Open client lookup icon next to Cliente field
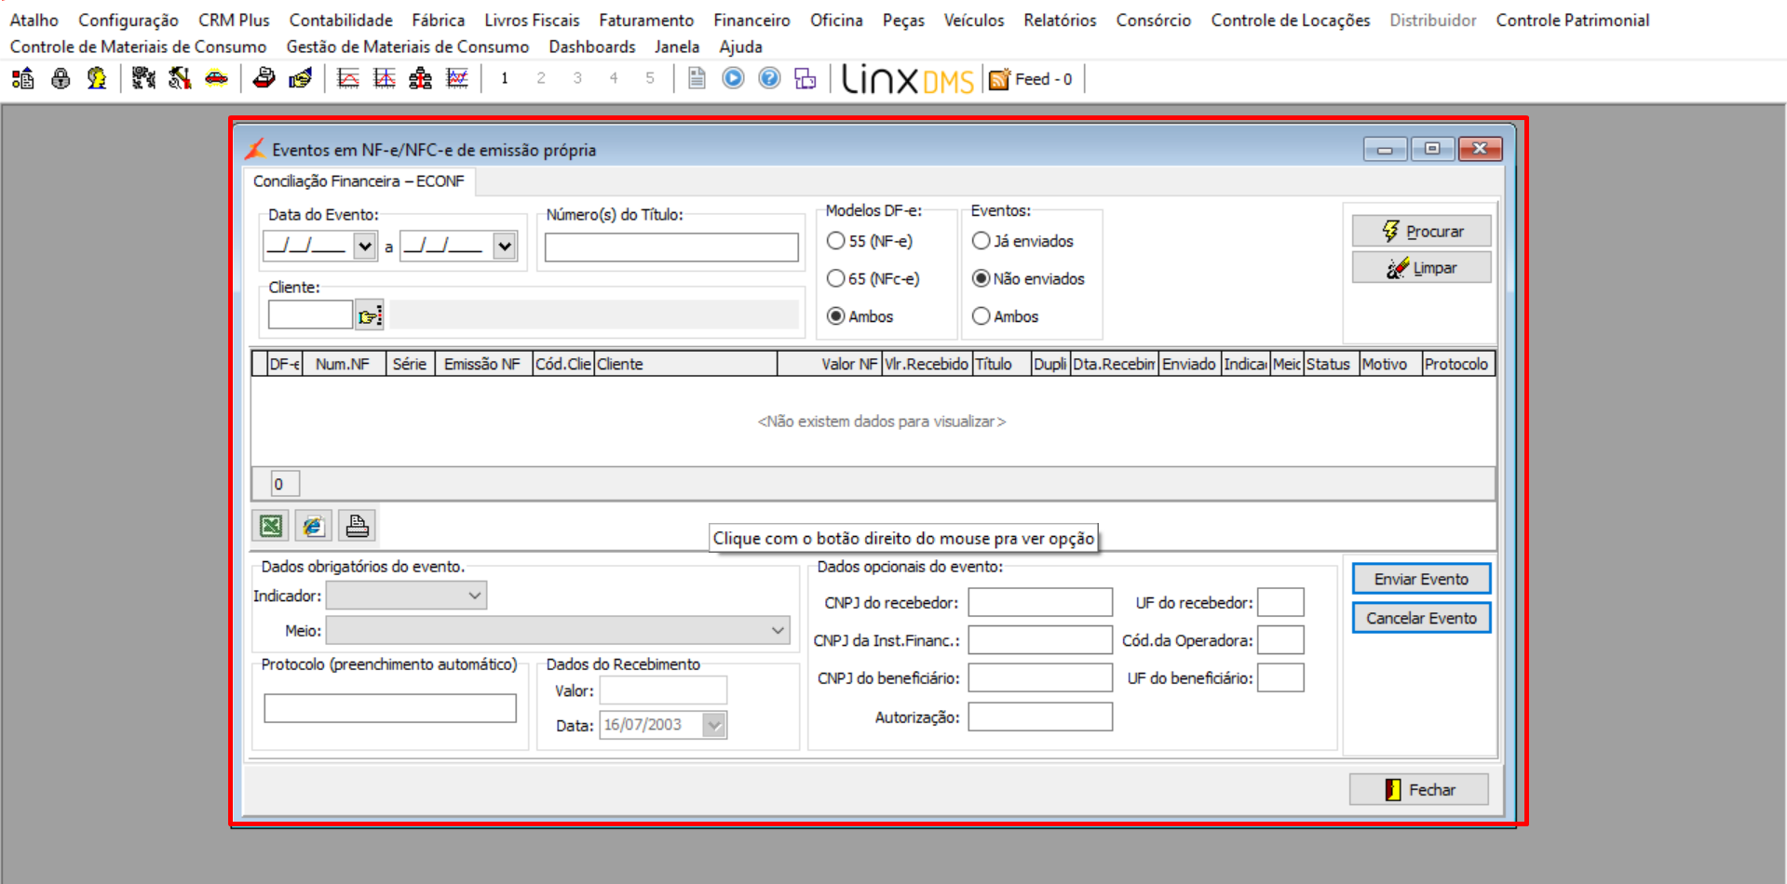The height and width of the screenshot is (884, 1787). (370, 315)
